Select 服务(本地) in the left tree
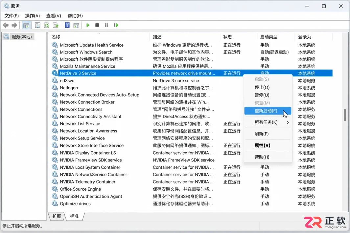 [22, 36]
